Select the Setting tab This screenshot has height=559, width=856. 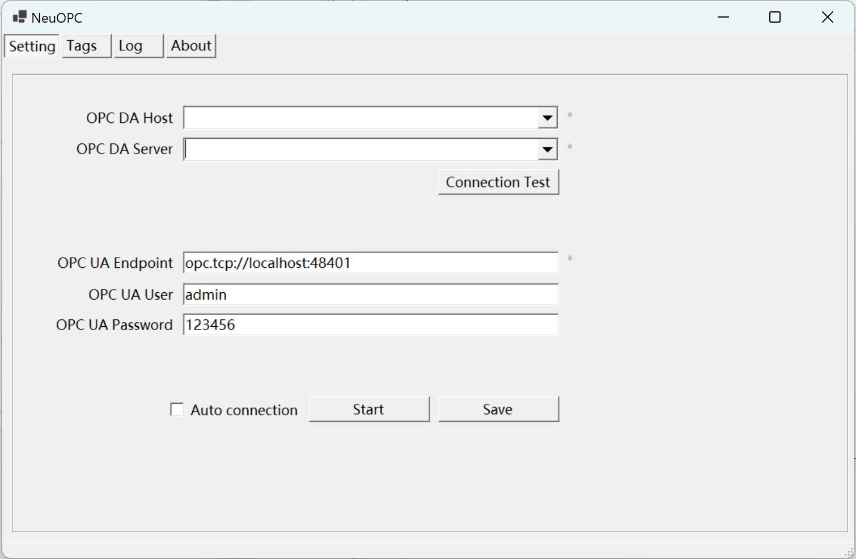[32, 46]
